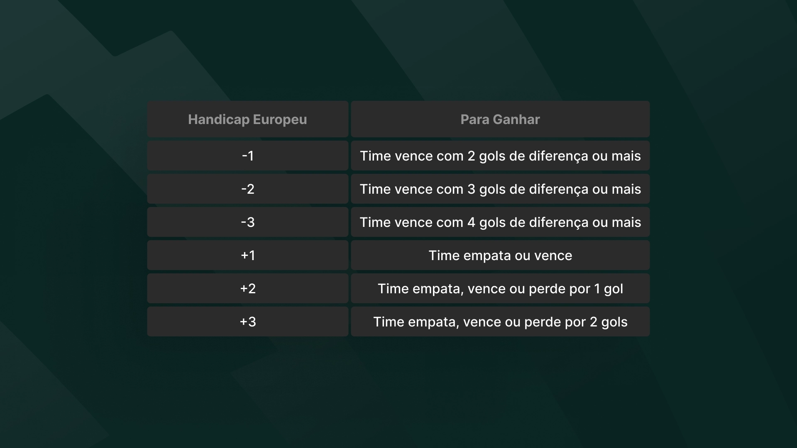Click the '4 gols de diferença ou mais' cell

(x=500, y=222)
